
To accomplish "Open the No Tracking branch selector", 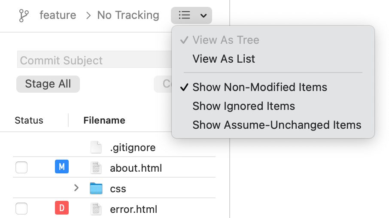I will (x=128, y=15).
